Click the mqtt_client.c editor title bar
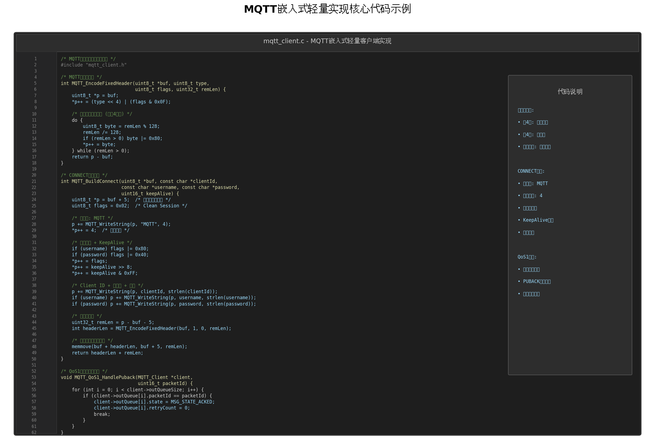 click(327, 43)
